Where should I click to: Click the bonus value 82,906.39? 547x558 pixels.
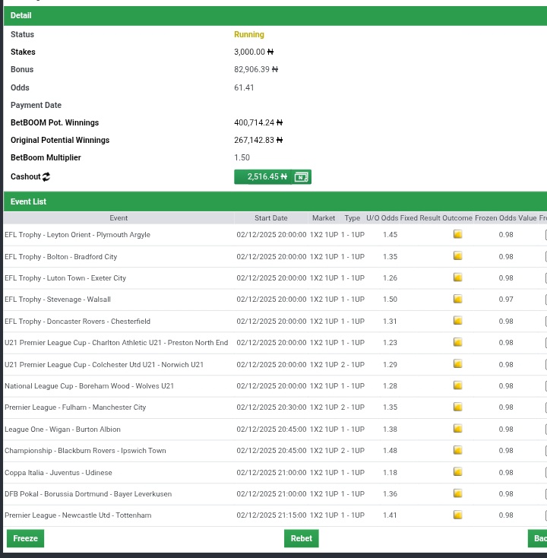pyautogui.click(x=256, y=69)
